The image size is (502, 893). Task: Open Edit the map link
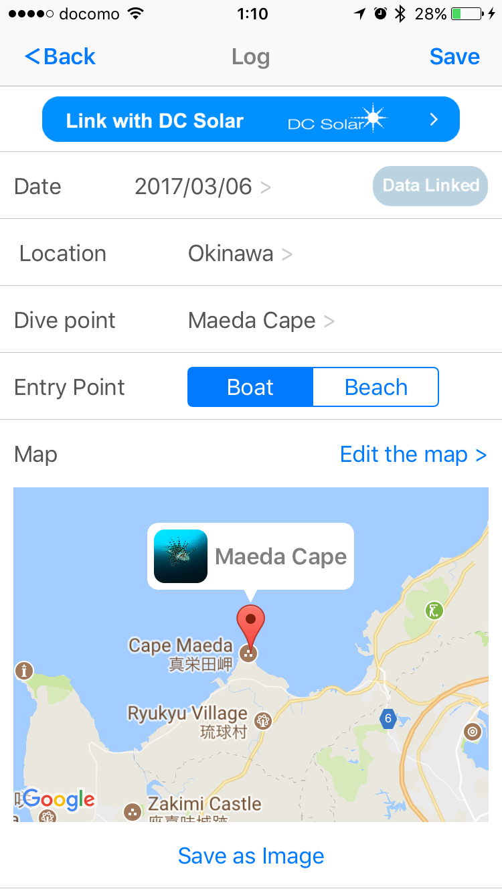pos(413,455)
